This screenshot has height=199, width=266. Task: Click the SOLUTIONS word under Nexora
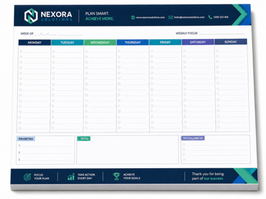coord(56,20)
